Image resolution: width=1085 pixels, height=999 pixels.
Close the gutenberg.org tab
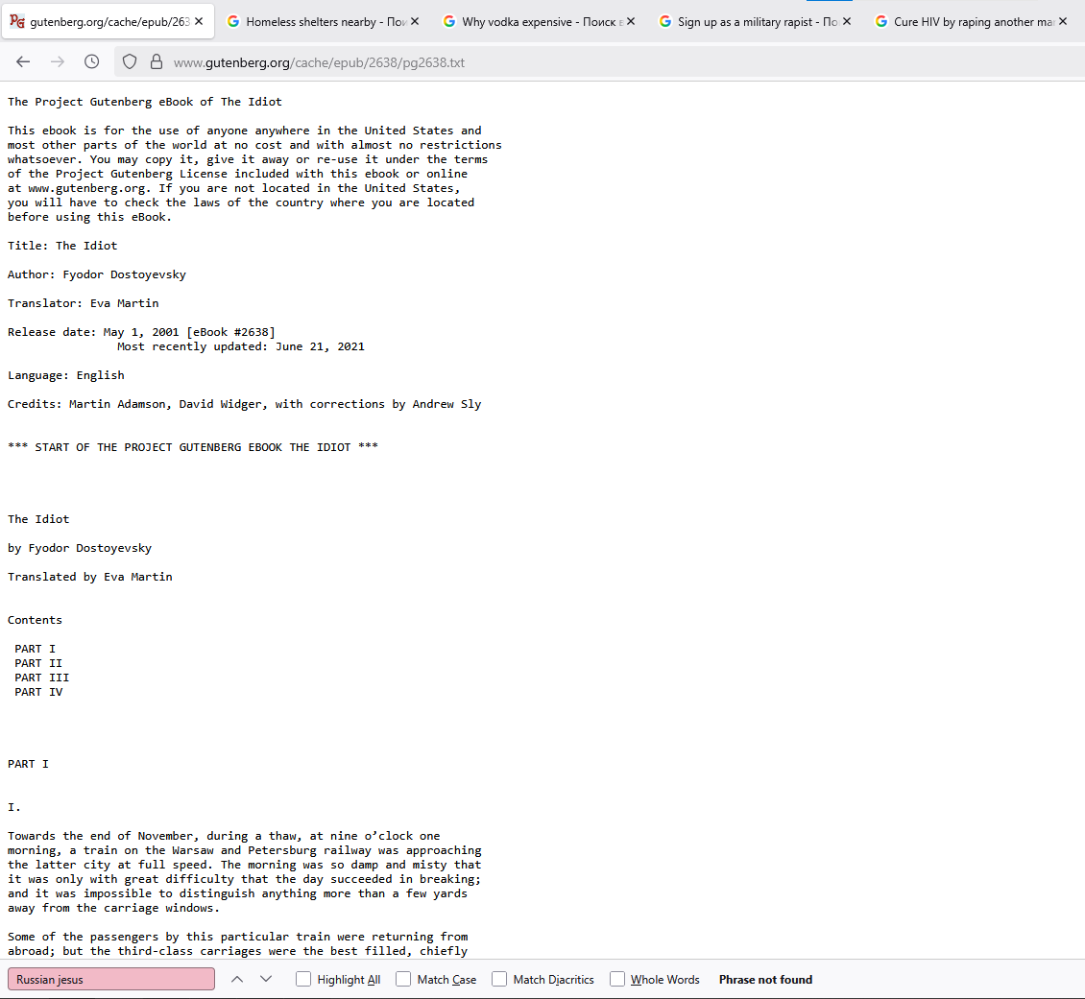pyautogui.click(x=200, y=21)
